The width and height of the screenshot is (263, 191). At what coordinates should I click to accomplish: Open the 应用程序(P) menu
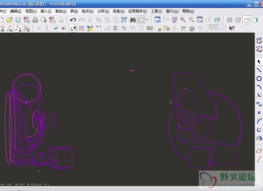tap(138, 11)
